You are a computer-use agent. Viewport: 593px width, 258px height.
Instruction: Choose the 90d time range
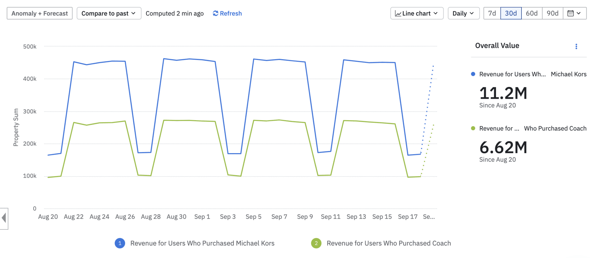pyautogui.click(x=552, y=13)
